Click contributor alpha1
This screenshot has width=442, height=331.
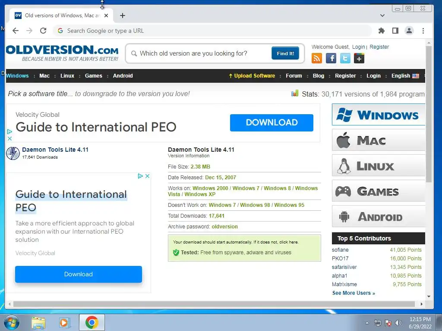[339, 275]
